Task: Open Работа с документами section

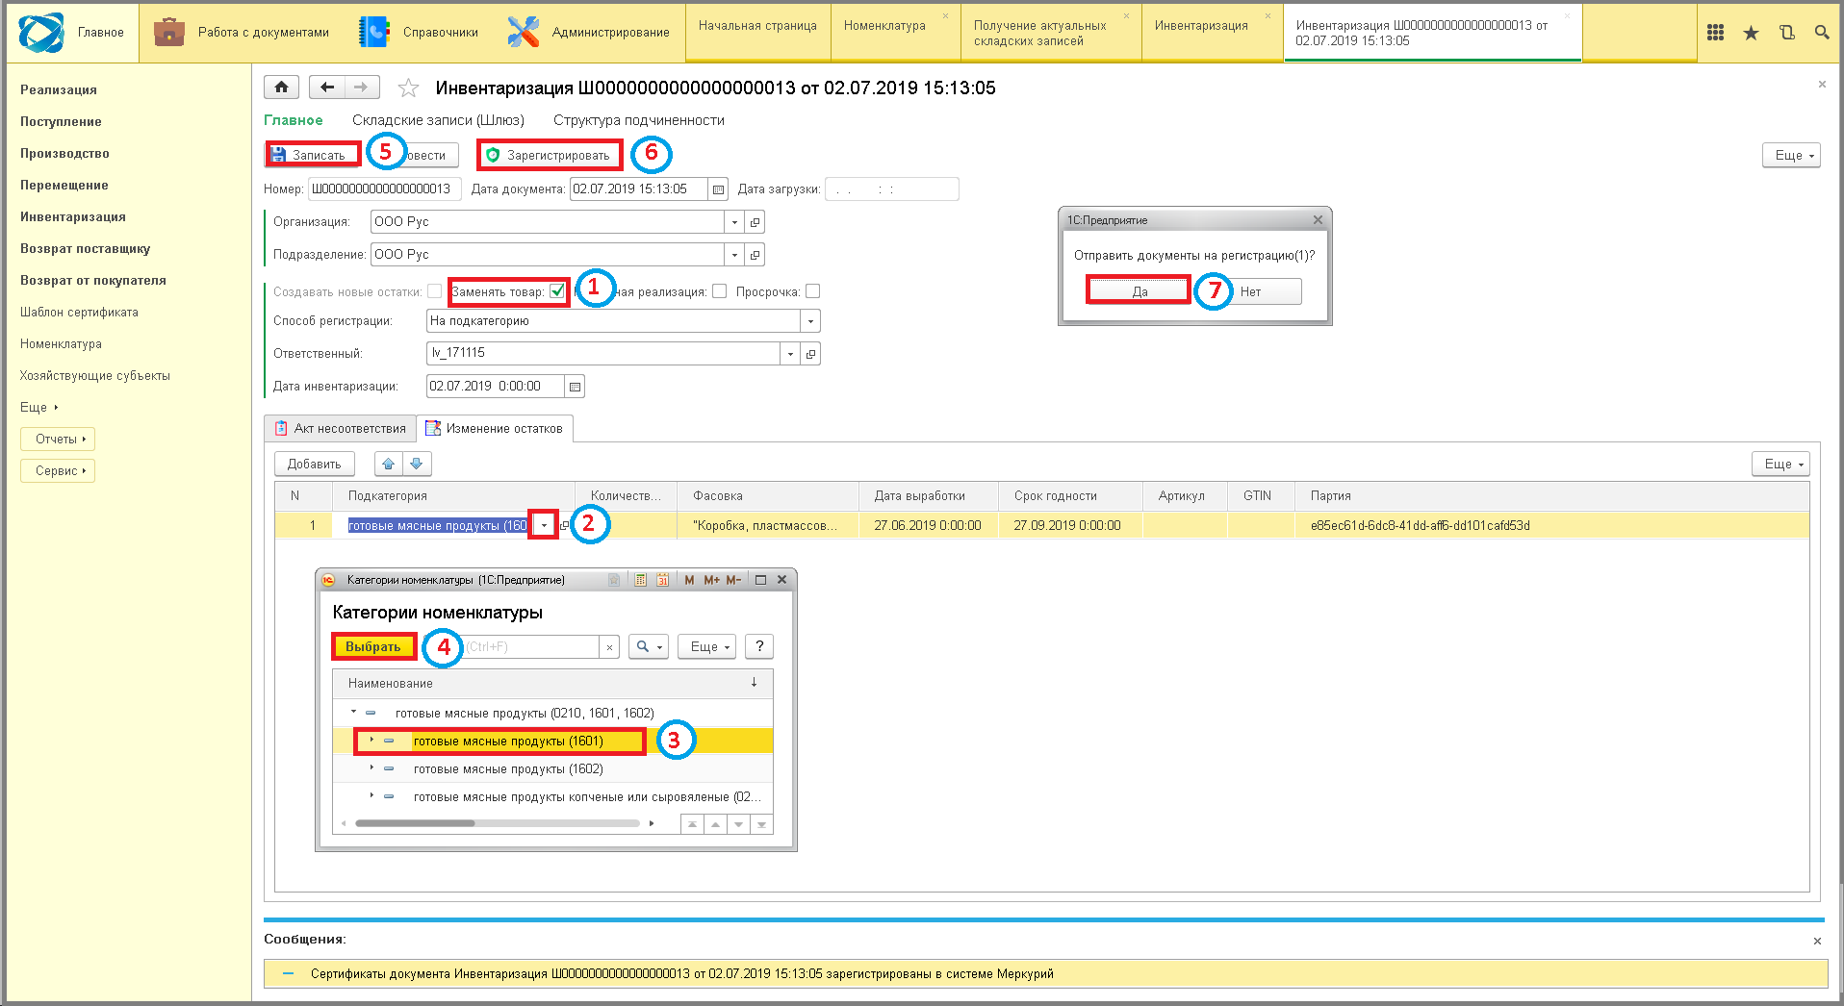Action: [x=241, y=33]
